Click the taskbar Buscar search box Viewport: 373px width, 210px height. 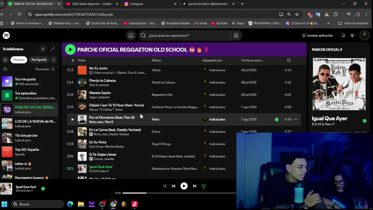[37, 204]
